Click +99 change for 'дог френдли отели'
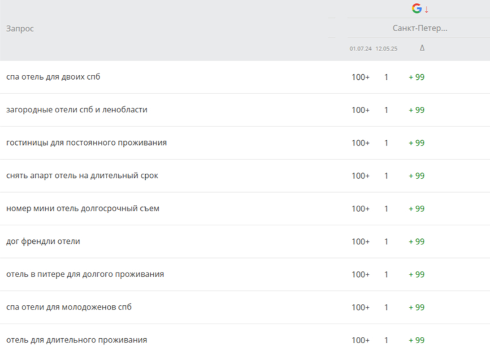490x354 pixels. [x=416, y=242]
